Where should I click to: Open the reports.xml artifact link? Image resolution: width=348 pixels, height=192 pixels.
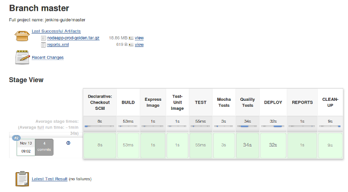[58, 44]
